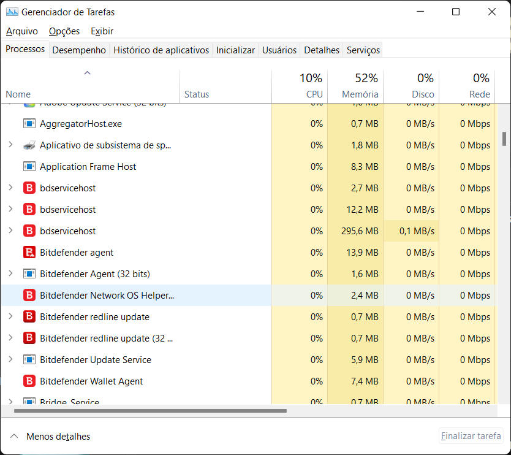Select the Bitdefender agent process name
511x455 pixels.
pos(77,253)
